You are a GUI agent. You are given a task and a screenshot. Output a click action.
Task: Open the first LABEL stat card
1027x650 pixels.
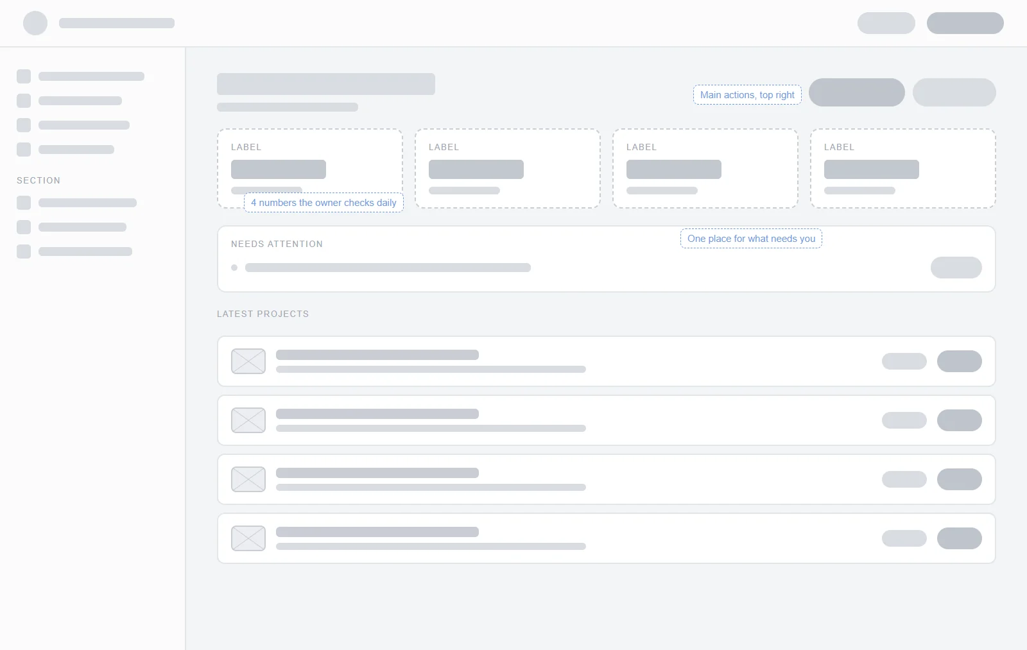(x=310, y=168)
